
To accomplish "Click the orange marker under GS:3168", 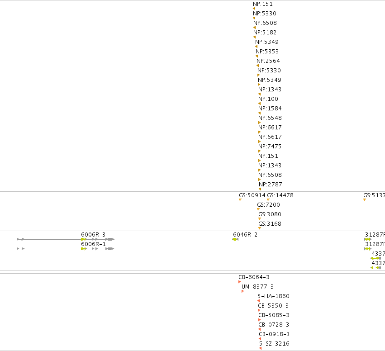I will click(260, 228).
